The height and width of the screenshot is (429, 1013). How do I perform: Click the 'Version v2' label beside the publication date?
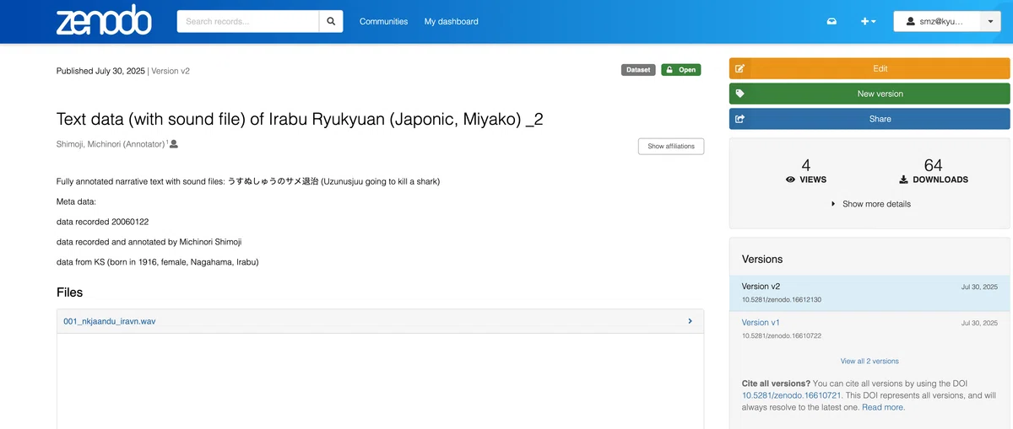[171, 71]
